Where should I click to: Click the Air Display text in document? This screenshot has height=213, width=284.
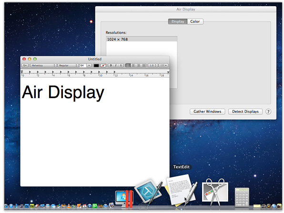[63, 93]
